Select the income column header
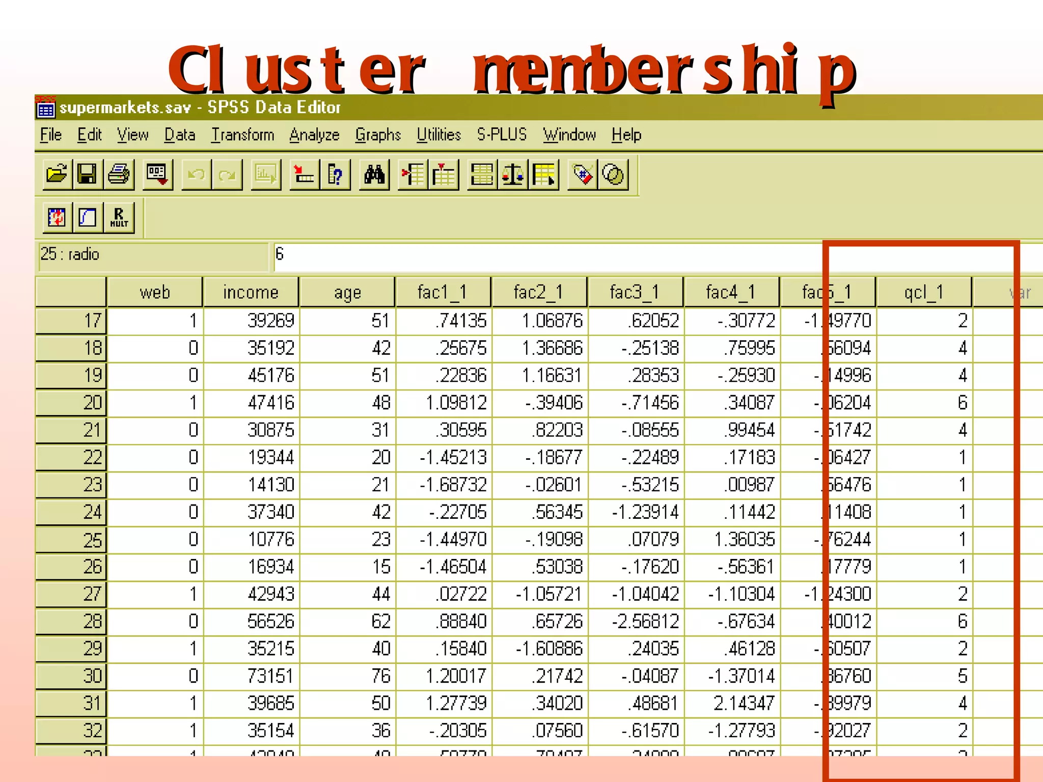The width and height of the screenshot is (1043, 782). (251, 292)
